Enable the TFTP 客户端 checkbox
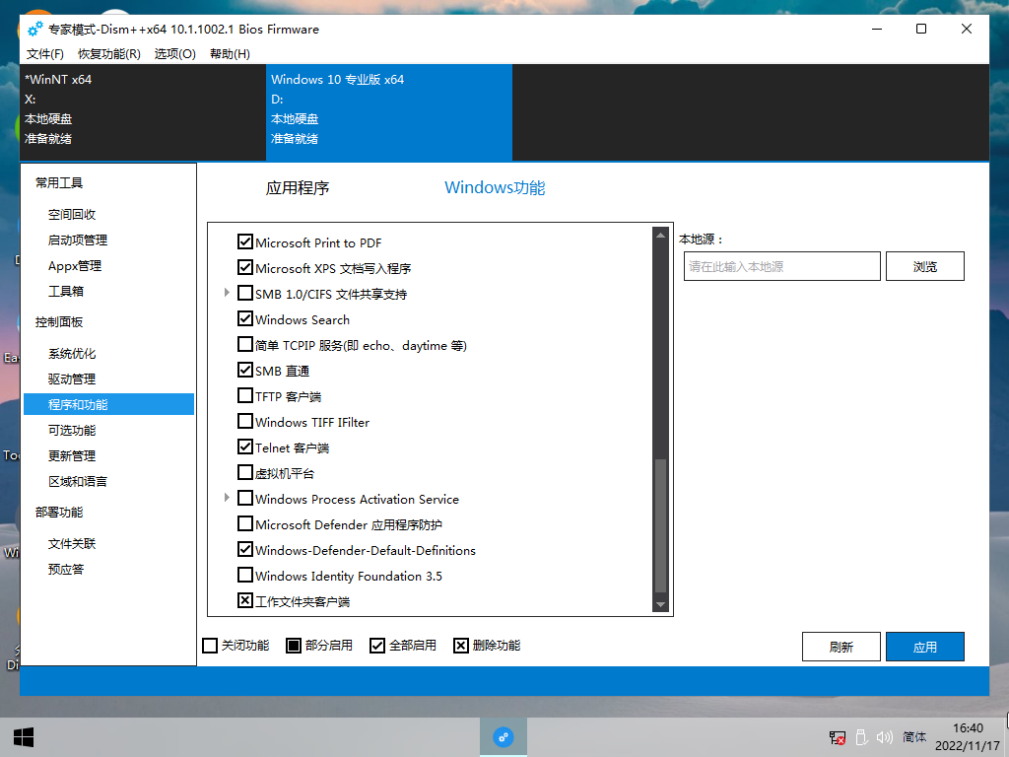This screenshot has width=1009, height=757. click(244, 396)
